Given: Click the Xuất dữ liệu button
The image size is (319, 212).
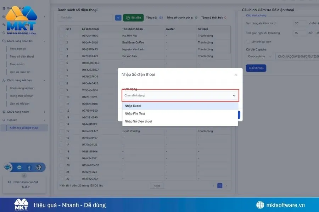Looking at the screenshot, I should (256, 68).
